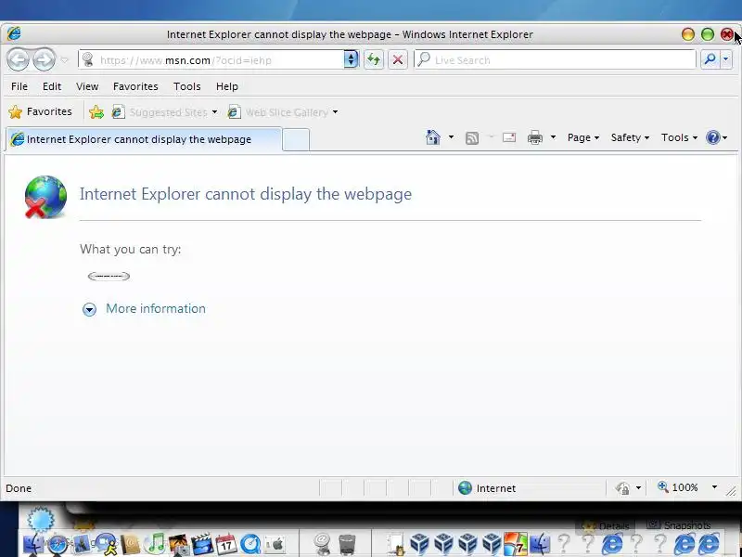Select the 'Internet Explorer cannot display' tab
This screenshot has width=742, height=557.
(x=144, y=139)
